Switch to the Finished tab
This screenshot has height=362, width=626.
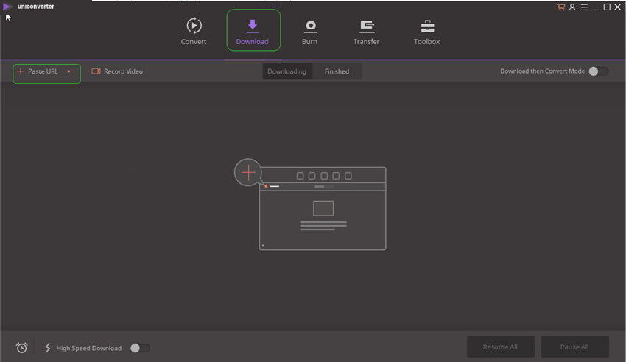tap(337, 71)
